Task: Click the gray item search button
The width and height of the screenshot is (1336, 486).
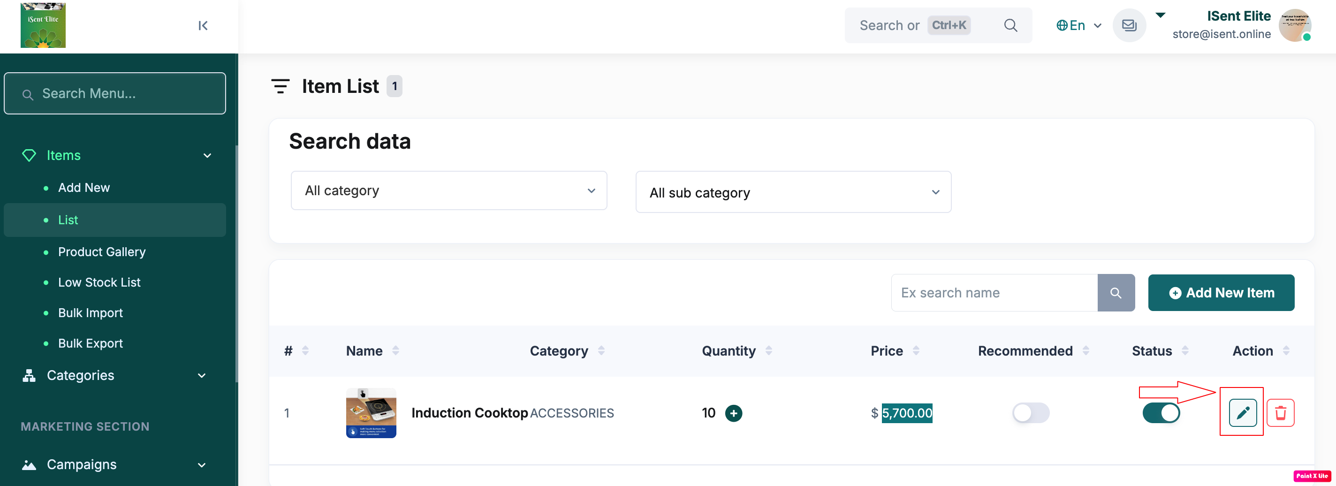Action: point(1116,293)
